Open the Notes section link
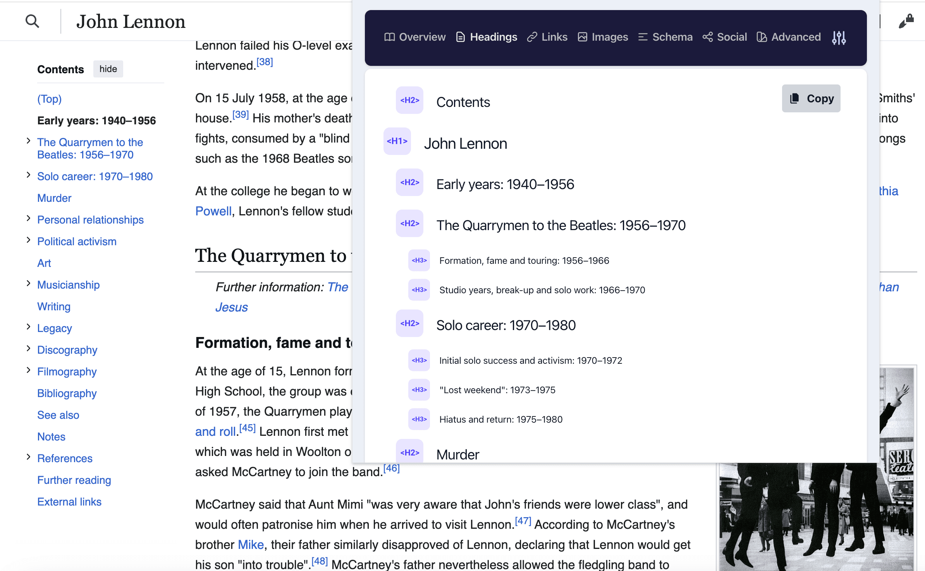Image resolution: width=925 pixels, height=571 pixels. tap(51, 437)
